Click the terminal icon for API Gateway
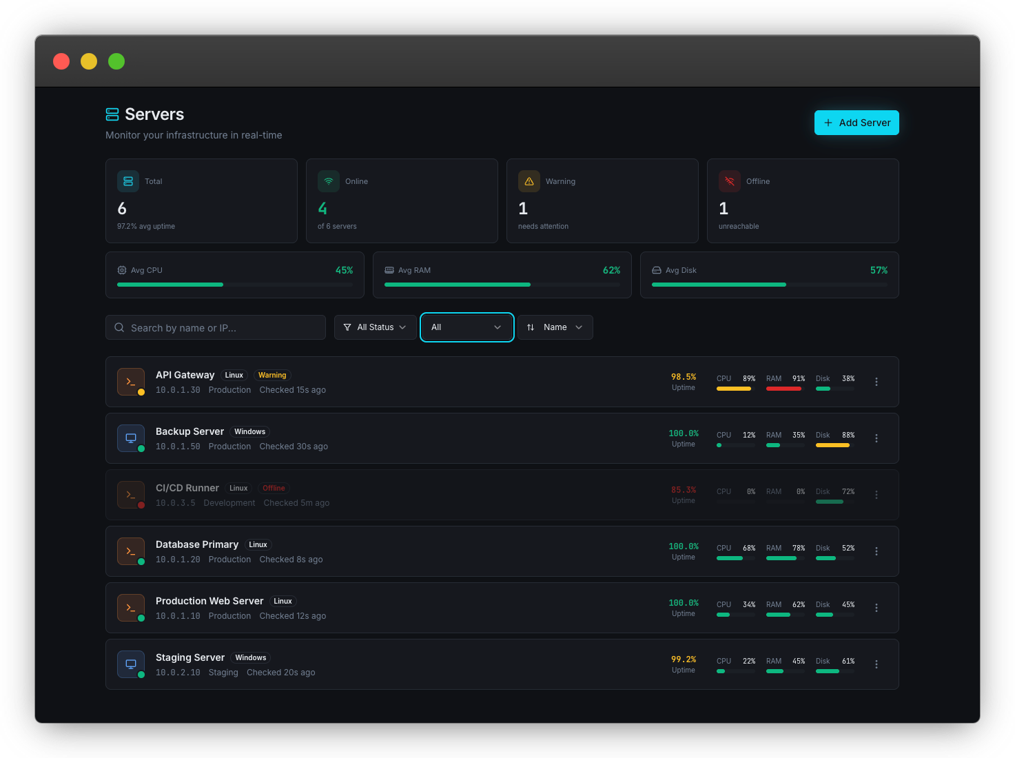 click(x=130, y=381)
